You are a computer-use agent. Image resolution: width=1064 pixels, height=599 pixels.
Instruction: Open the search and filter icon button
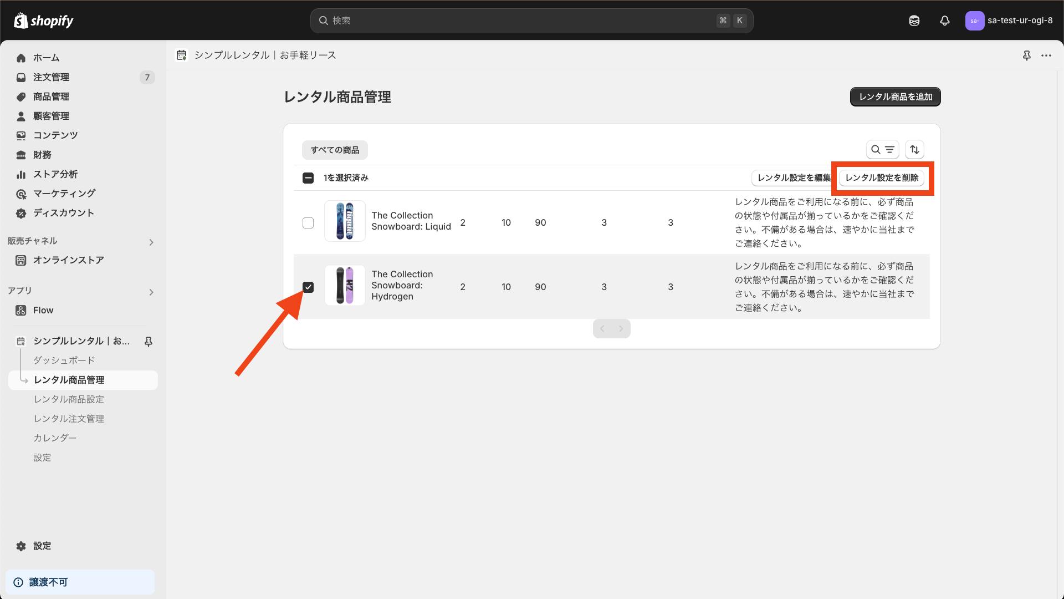882,150
